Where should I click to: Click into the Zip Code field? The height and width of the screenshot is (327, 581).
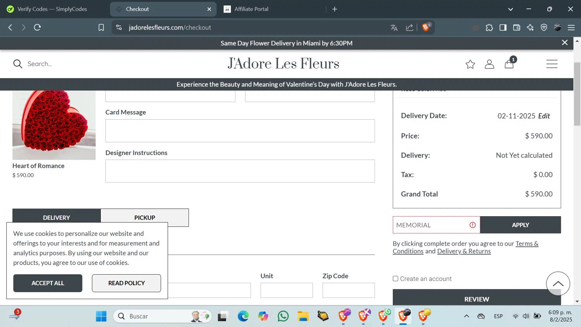349,290
